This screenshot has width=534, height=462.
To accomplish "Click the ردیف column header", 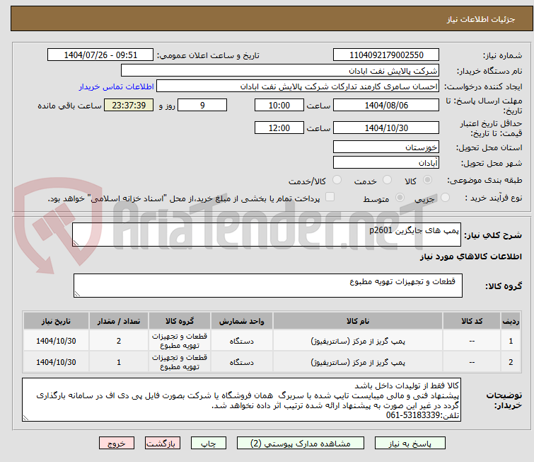I will click(511, 321).
